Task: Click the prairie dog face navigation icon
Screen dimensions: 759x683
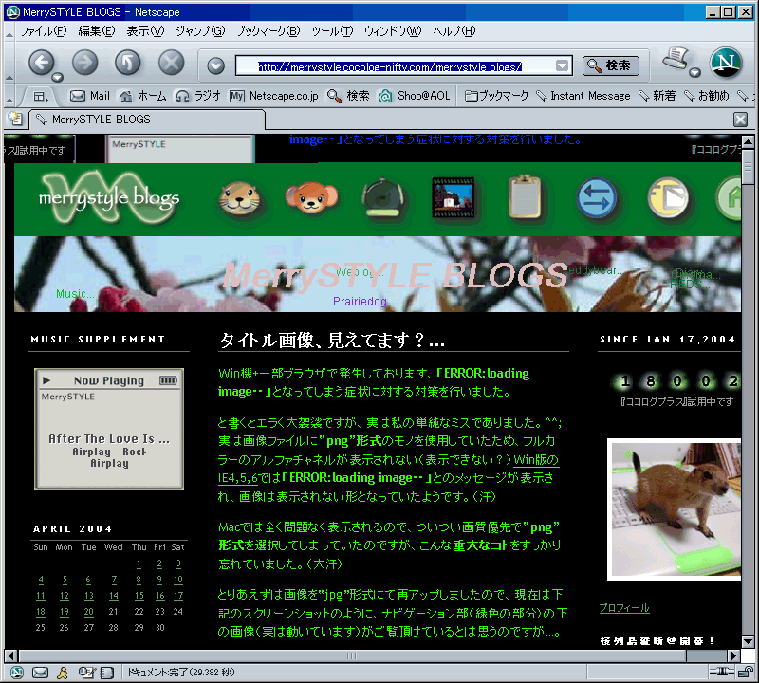Action: (240, 198)
